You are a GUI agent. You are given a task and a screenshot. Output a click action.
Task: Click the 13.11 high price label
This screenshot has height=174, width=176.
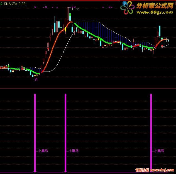(76, 9)
